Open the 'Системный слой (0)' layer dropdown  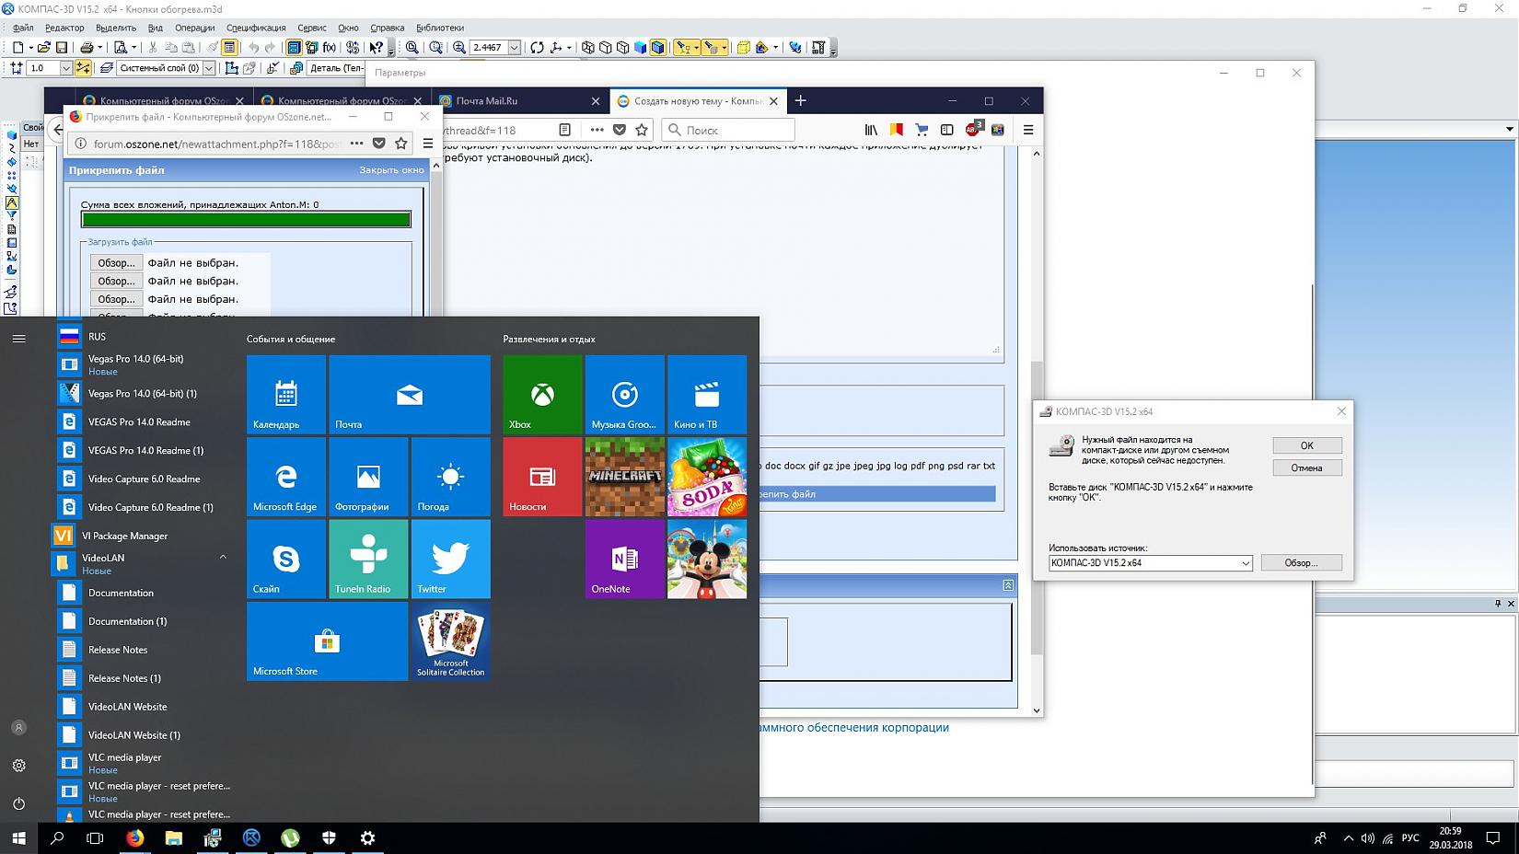209,68
